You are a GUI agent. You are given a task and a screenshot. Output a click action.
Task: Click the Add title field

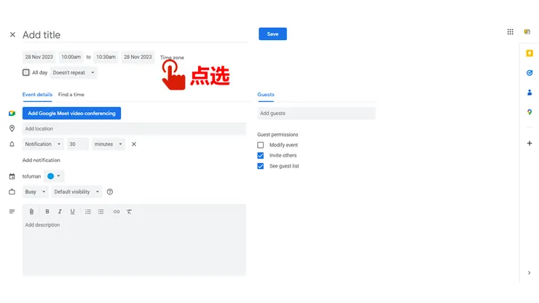point(135,35)
